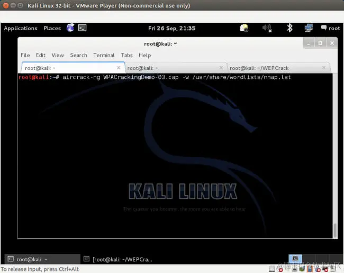Screen dimensions: 344x273
Task: Select root@kali: ~ taskbar window button
Action: point(42,259)
